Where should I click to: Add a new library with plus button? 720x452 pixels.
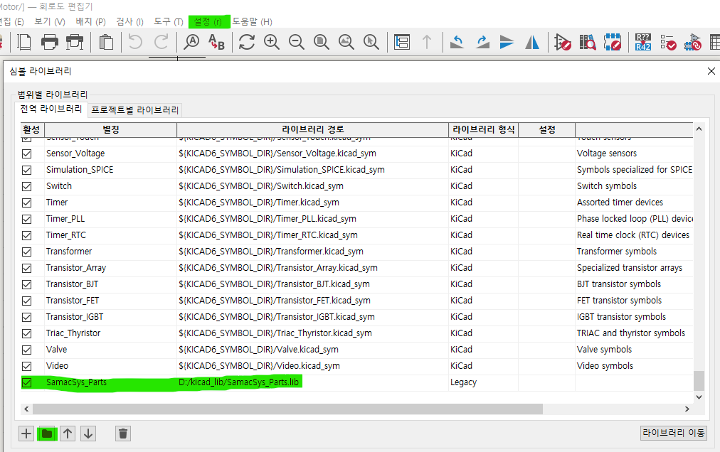(x=26, y=434)
